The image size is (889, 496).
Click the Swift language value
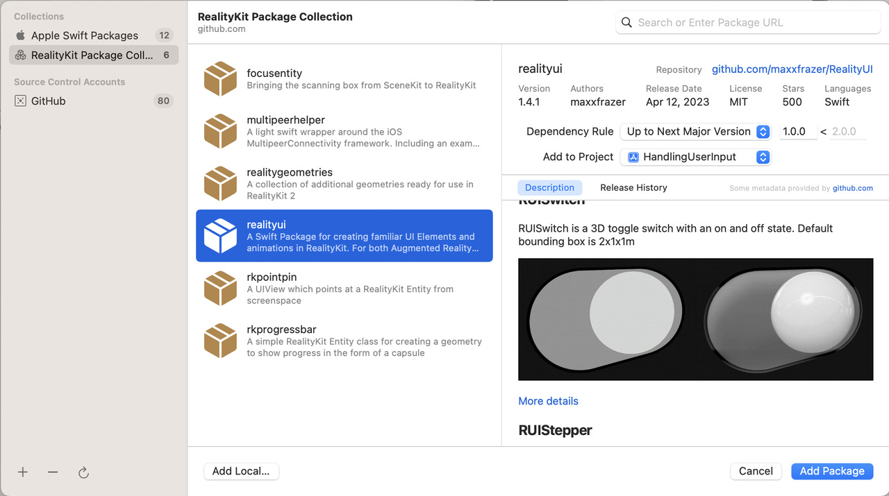(x=837, y=102)
